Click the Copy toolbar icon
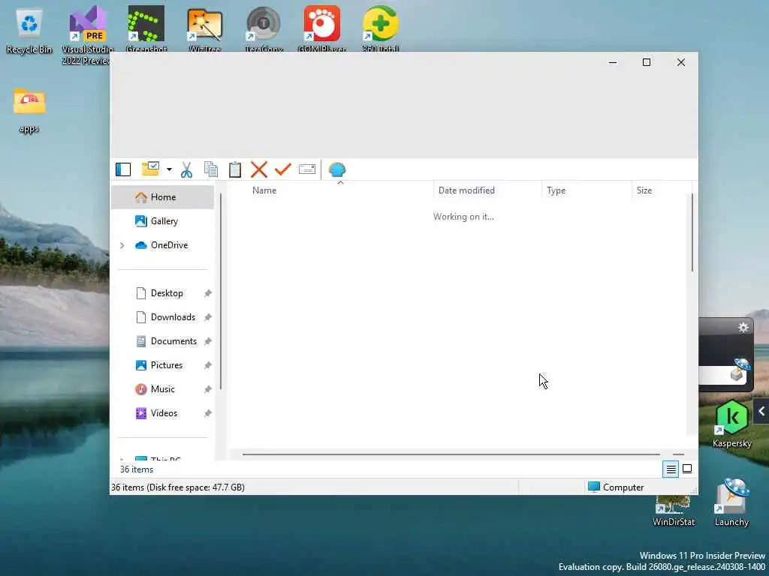Image resolution: width=769 pixels, height=576 pixels. (211, 169)
